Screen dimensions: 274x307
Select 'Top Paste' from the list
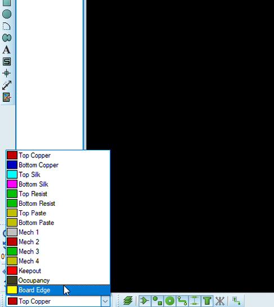(58, 213)
